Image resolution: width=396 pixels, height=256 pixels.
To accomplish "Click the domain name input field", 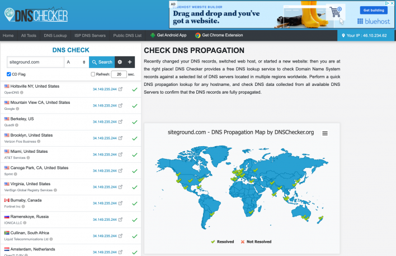I will (35, 62).
